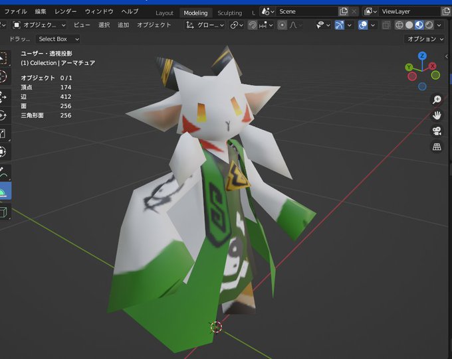The height and width of the screenshot is (359, 452).
Task: Open the ウィンドウ menu
Action: [99, 11]
